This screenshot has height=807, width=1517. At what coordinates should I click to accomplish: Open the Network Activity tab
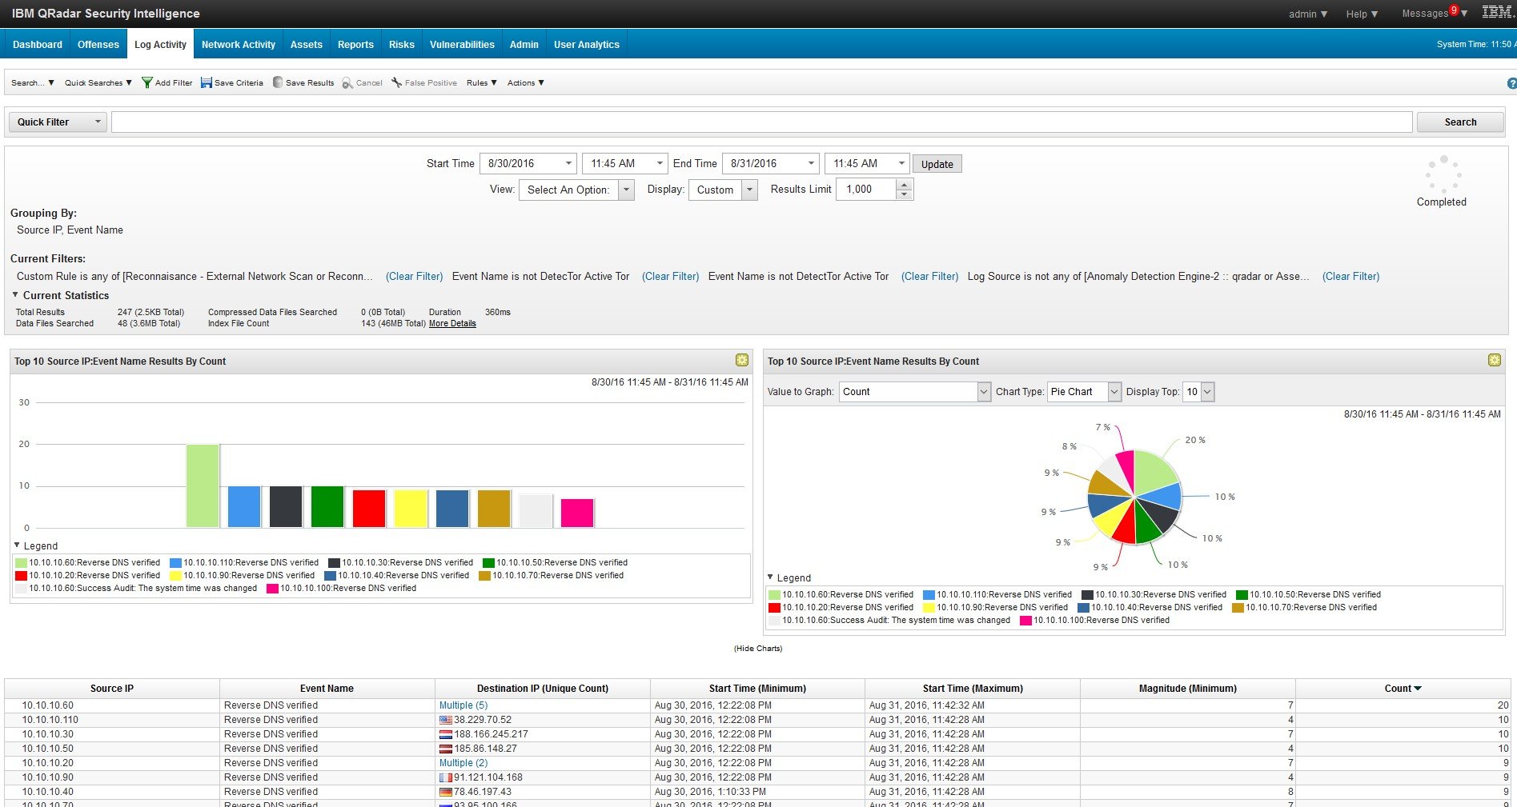pyautogui.click(x=238, y=45)
